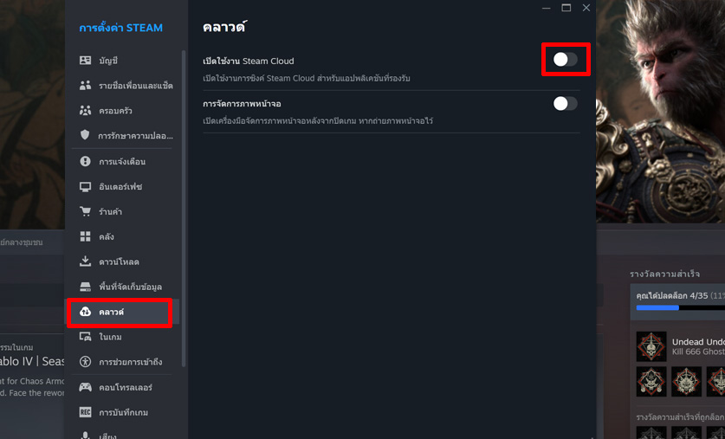The width and height of the screenshot is (725, 439).
Task: Select the Storage (พื้นที่จัดเก็บข้อมูล) drive icon
Action: [85, 287]
